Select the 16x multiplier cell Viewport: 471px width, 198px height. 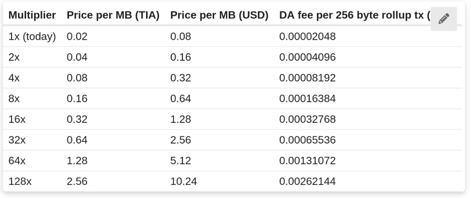click(x=17, y=119)
